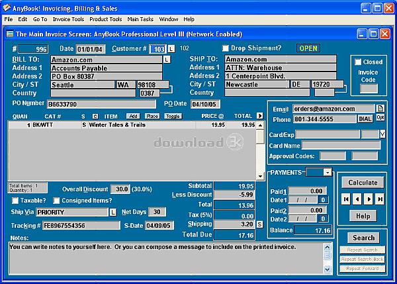Jump to the last invoice record

pos(380,199)
